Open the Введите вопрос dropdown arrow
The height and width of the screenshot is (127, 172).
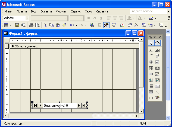tap(168, 11)
